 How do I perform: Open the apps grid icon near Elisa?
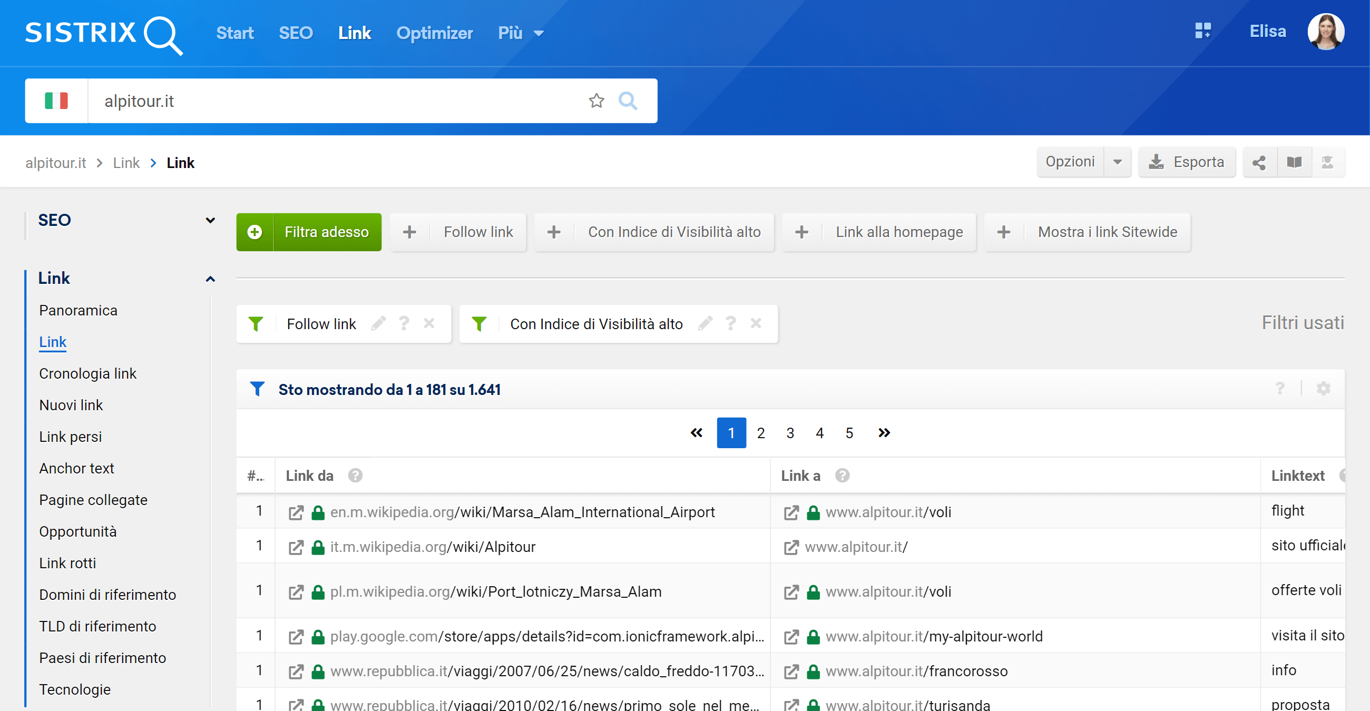[1202, 31]
